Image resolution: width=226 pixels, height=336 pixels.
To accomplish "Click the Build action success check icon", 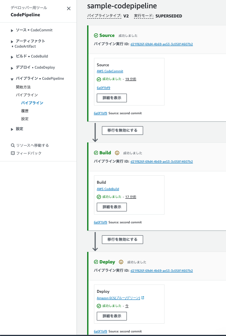I will [x=99, y=197].
